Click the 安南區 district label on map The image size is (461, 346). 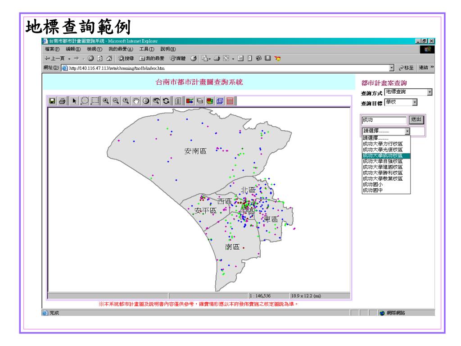(x=195, y=151)
